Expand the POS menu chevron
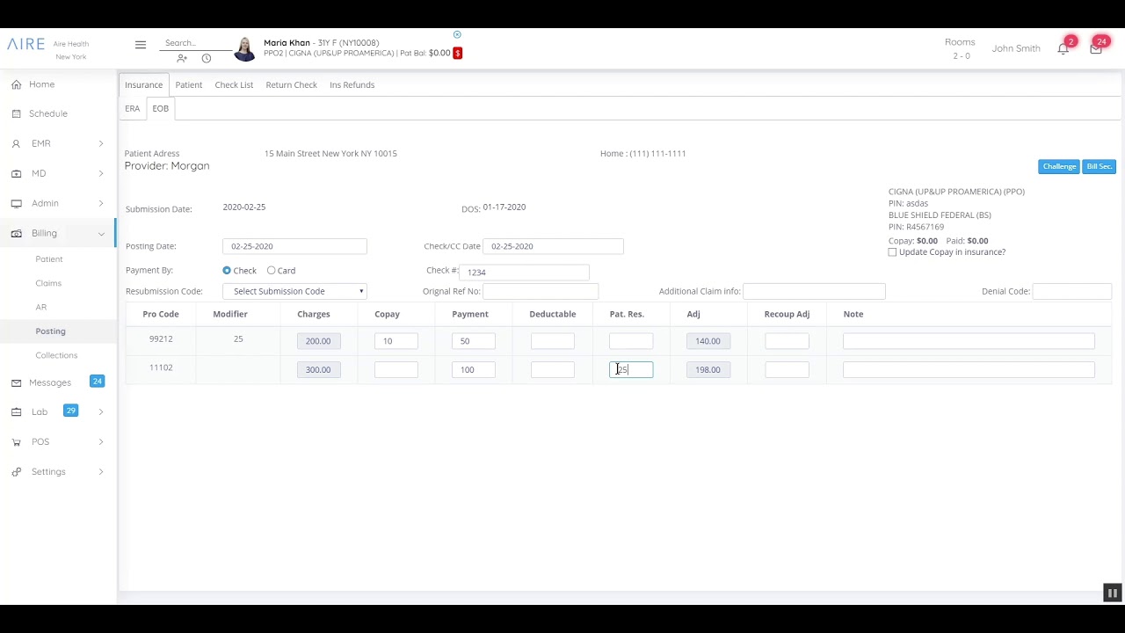 [x=101, y=441]
